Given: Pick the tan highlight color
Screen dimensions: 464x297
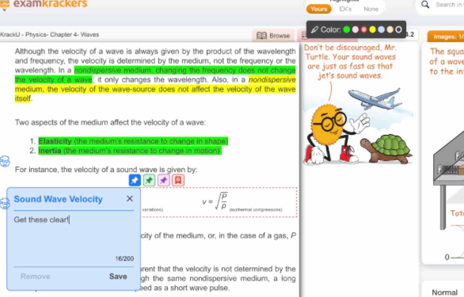Looking at the screenshot, I should (x=390, y=30).
